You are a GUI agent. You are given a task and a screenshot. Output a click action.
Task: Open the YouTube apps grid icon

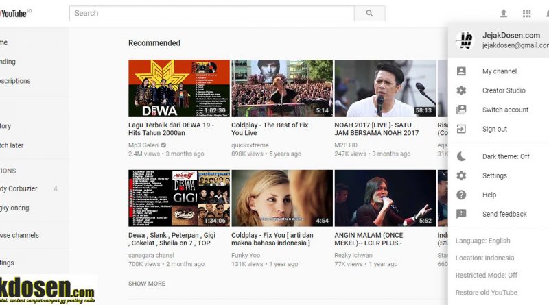pyautogui.click(x=526, y=13)
